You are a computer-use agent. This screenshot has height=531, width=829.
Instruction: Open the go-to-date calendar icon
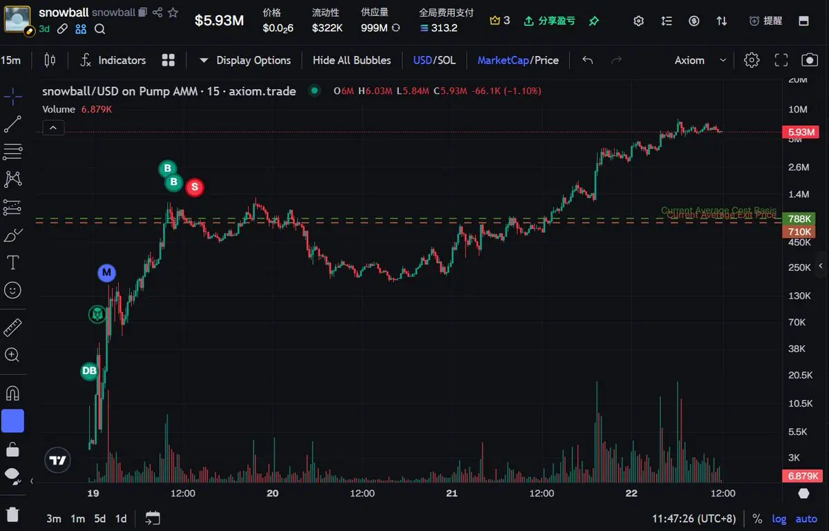coord(153,519)
